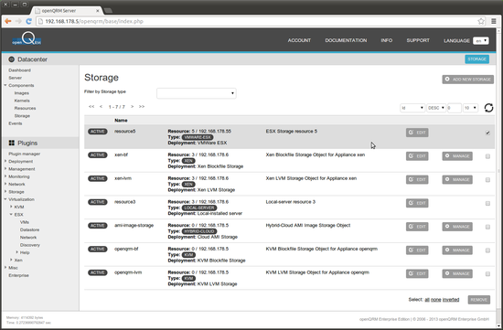The image size is (503, 330).
Task: Open the sort field dropdown showing Id
Action: (412, 108)
